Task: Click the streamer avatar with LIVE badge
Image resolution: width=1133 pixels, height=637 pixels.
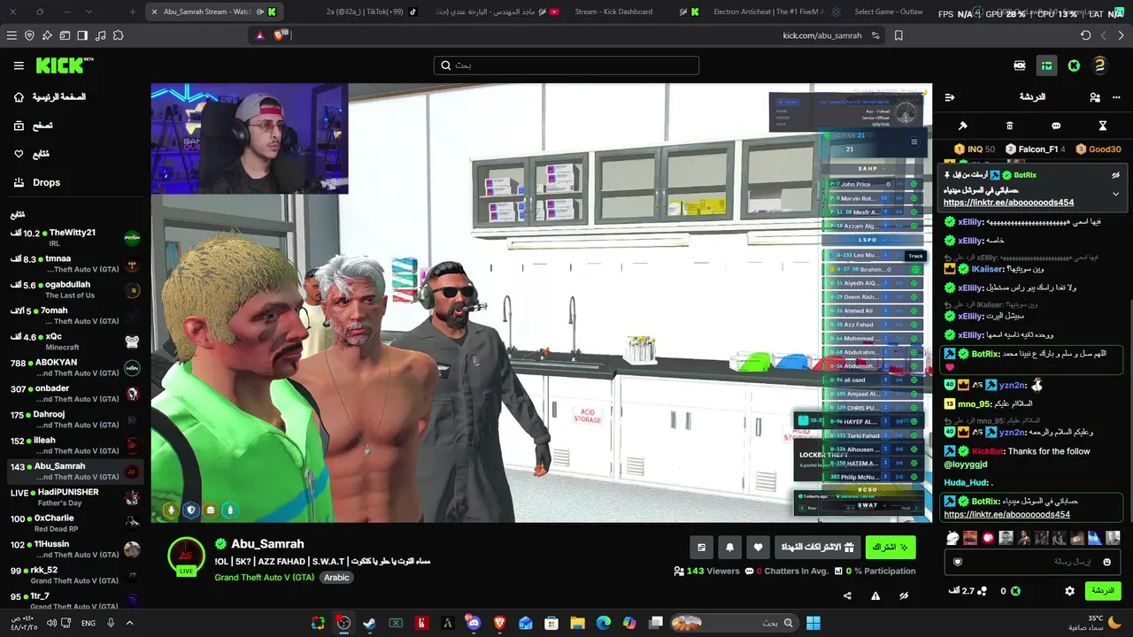Action: coord(187,557)
